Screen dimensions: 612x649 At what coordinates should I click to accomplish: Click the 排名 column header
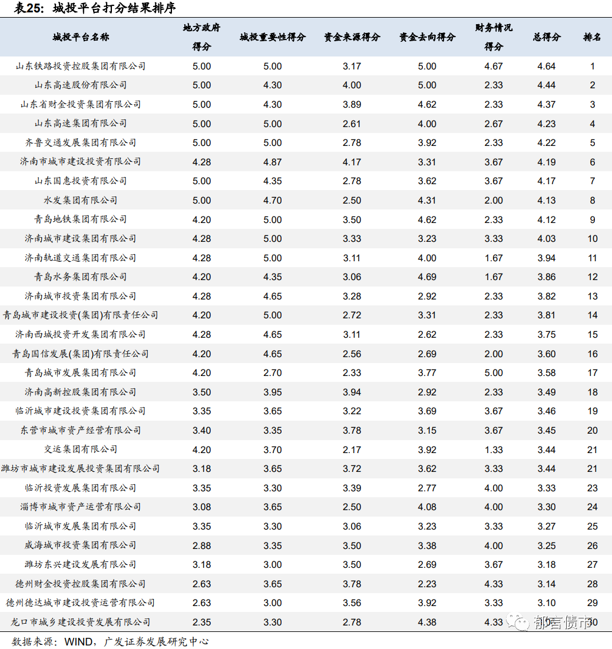tap(593, 37)
